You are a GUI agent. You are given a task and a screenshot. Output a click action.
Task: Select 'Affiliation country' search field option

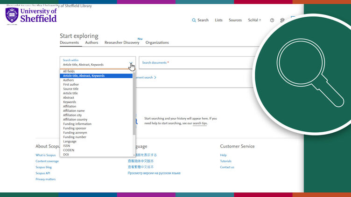tap(75, 120)
